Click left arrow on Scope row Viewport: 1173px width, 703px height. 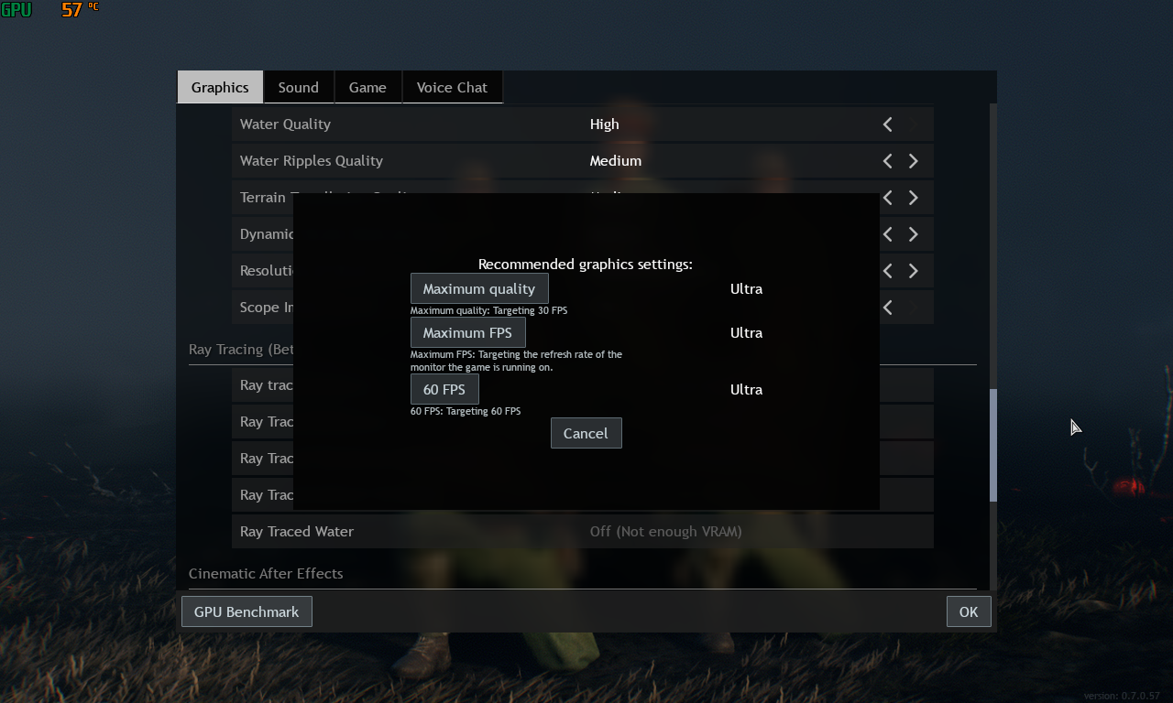coord(887,307)
